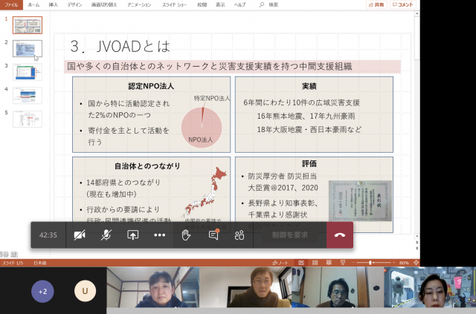This screenshot has width=476, height=314.
Task: Switch to Normal view icon in status bar
Action: pyautogui.click(x=300, y=263)
